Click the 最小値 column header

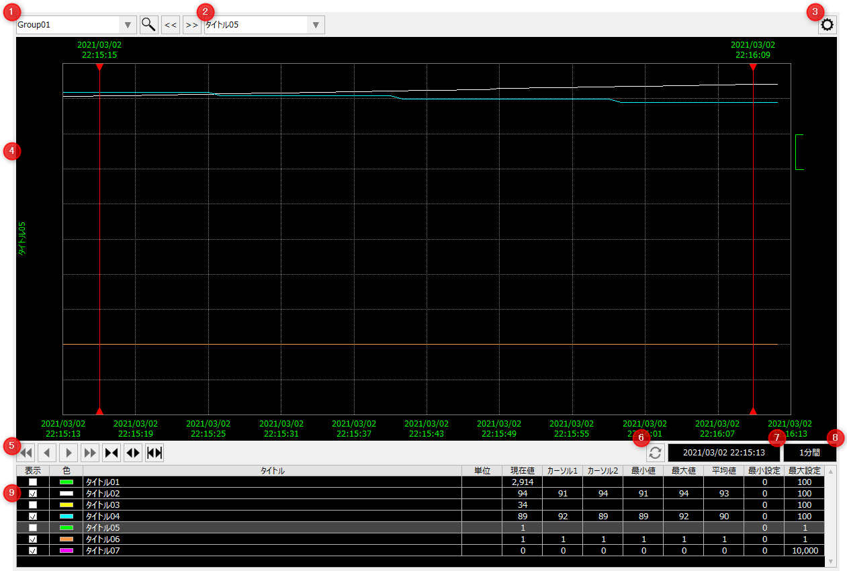pyautogui.click(x=643, y=471)
